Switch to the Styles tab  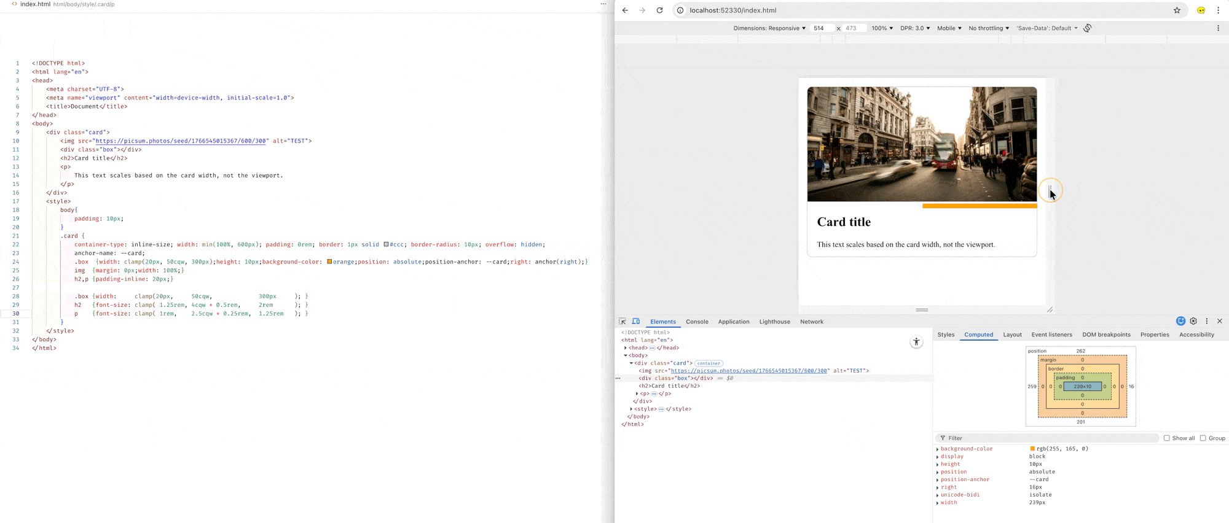pos(946,335)
